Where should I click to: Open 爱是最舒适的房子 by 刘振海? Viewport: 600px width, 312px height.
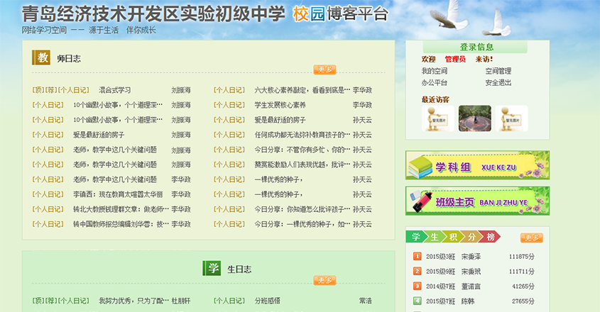99,135
